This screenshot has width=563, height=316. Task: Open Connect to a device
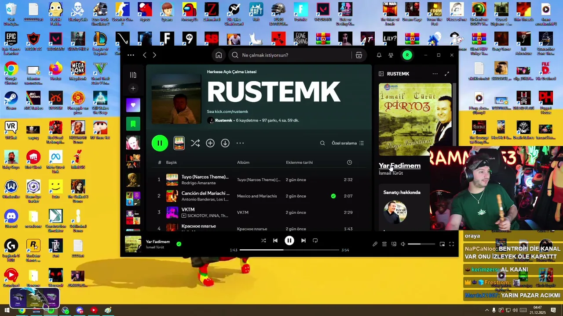coord(394,244)
